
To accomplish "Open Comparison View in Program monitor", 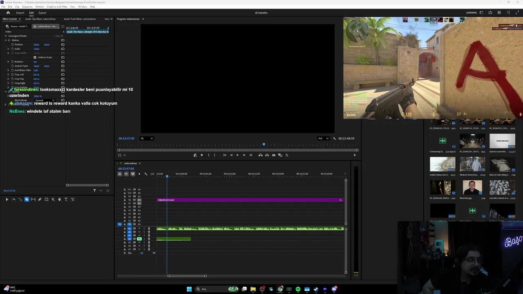I will (x=280, y=155).
